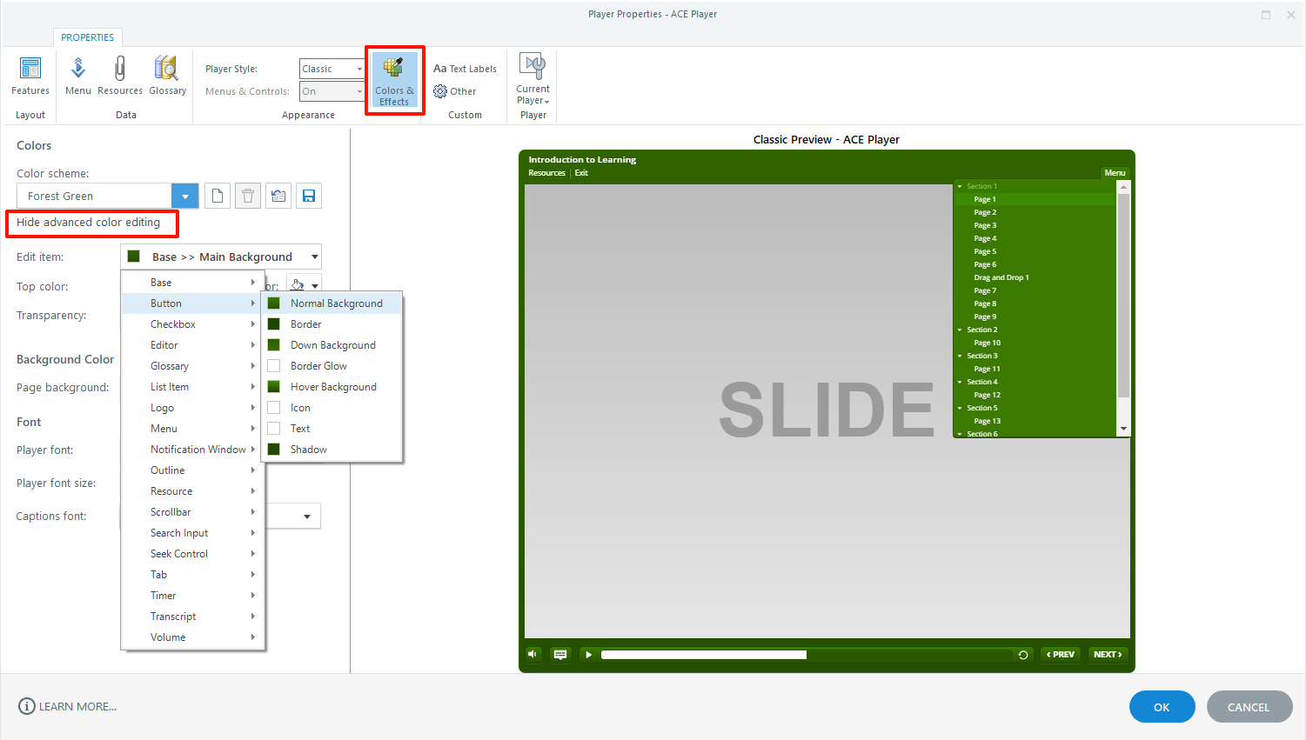The height and width of the screenshot is (740, 1306).
Task: Select the Menu data icon
Action: pyautogui.click(x=77, y=77)
